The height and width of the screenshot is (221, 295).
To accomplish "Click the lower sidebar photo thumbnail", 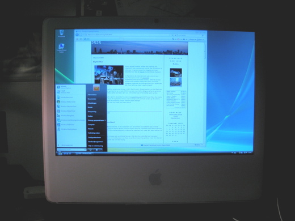I will click(176, 82).
